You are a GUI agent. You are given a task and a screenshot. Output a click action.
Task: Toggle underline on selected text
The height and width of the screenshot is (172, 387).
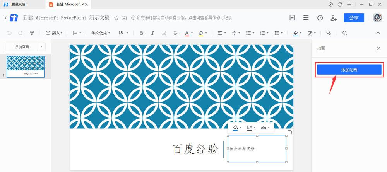[164, 33]
